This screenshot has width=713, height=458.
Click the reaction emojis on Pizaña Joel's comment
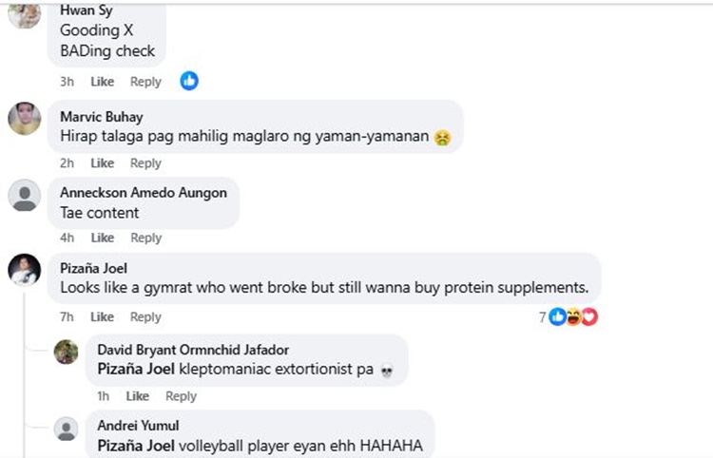click(573, 317)
